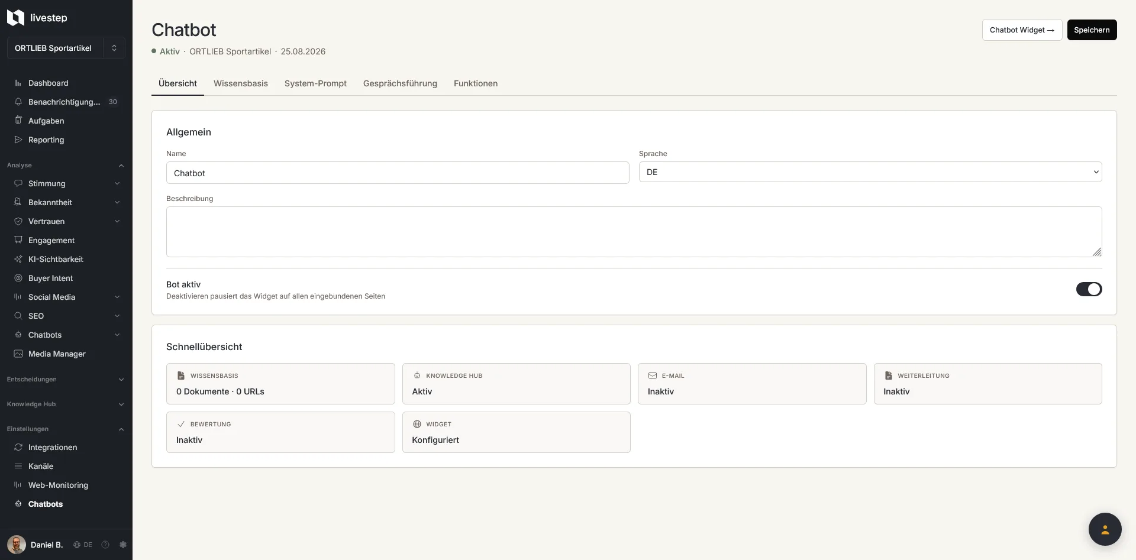Click the Web-Monitoring bars icon
Viewport: 1136px width, 560px height.
pos(18,485)
